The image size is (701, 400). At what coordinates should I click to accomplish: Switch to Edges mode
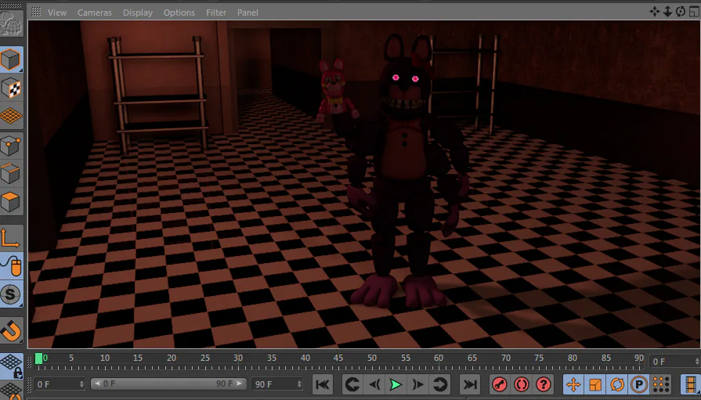tap(11, 174)
